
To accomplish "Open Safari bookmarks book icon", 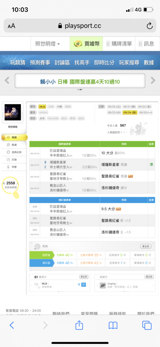I will point(113,325).
